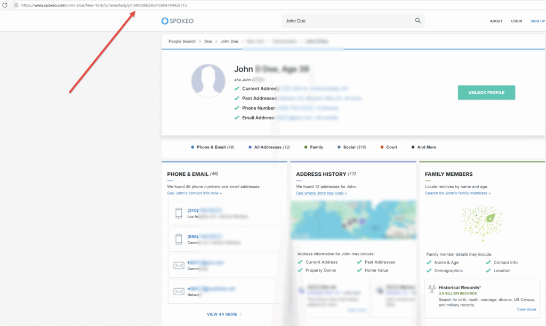Click the browser reload icon
Viewport: 546px width, 326px height.
click(x=5, y=5)
